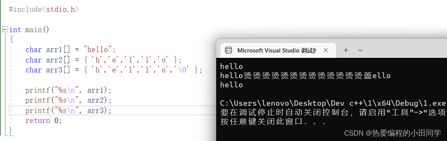Click the #include<stdio.h> line
The width and height of the screenshot is (447, 141).
[x=44, y=9]
